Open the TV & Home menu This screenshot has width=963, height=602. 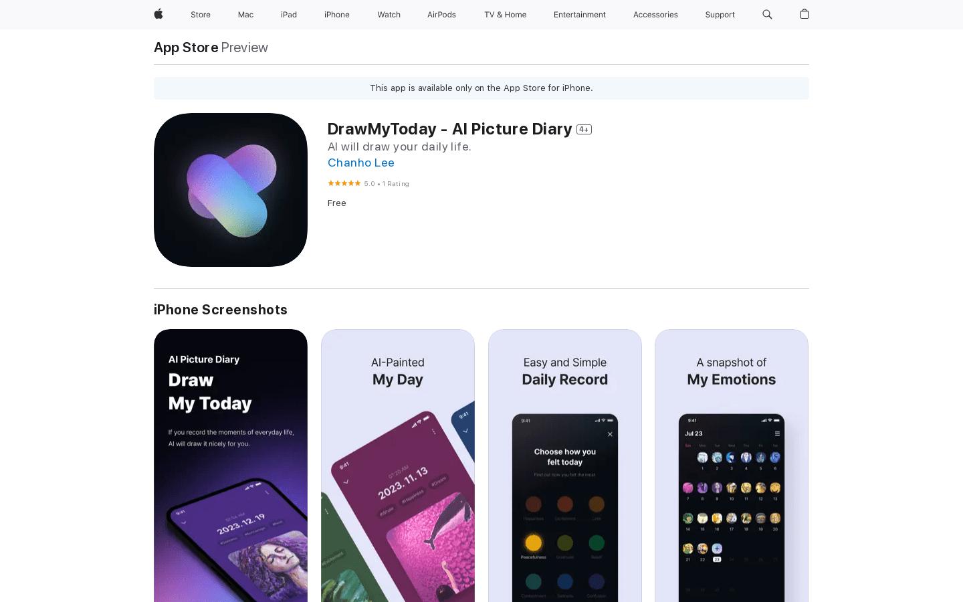coord(505,15)
